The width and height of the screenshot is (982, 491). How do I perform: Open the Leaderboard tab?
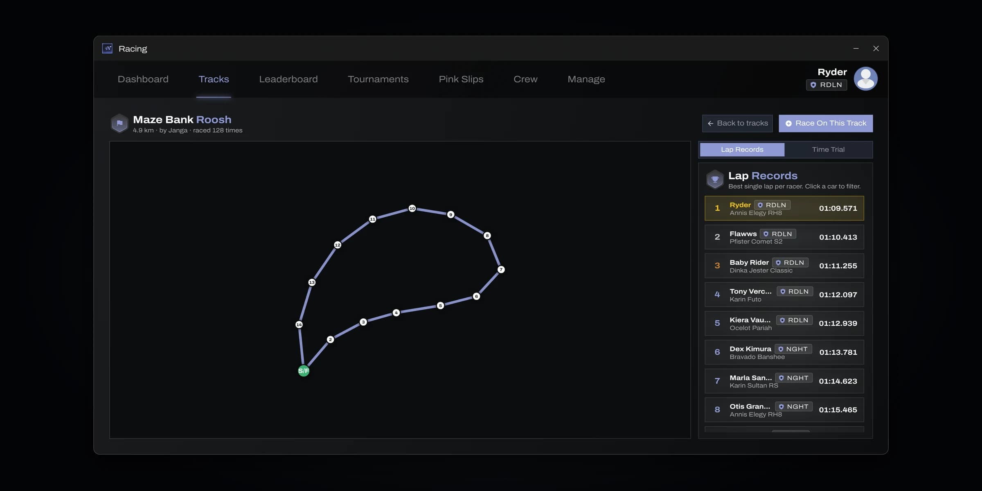(x=288, y=79)
